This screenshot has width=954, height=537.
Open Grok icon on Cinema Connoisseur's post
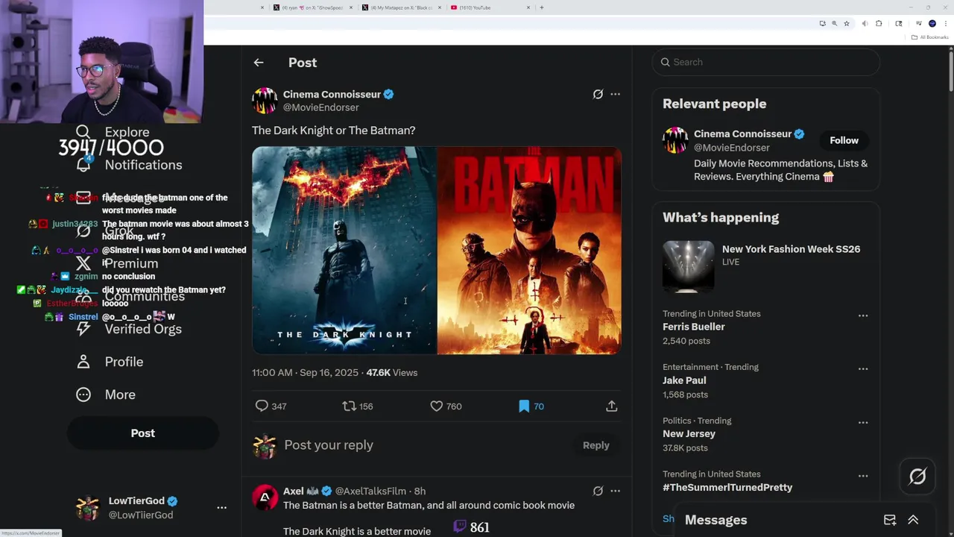tap(598, 94)
